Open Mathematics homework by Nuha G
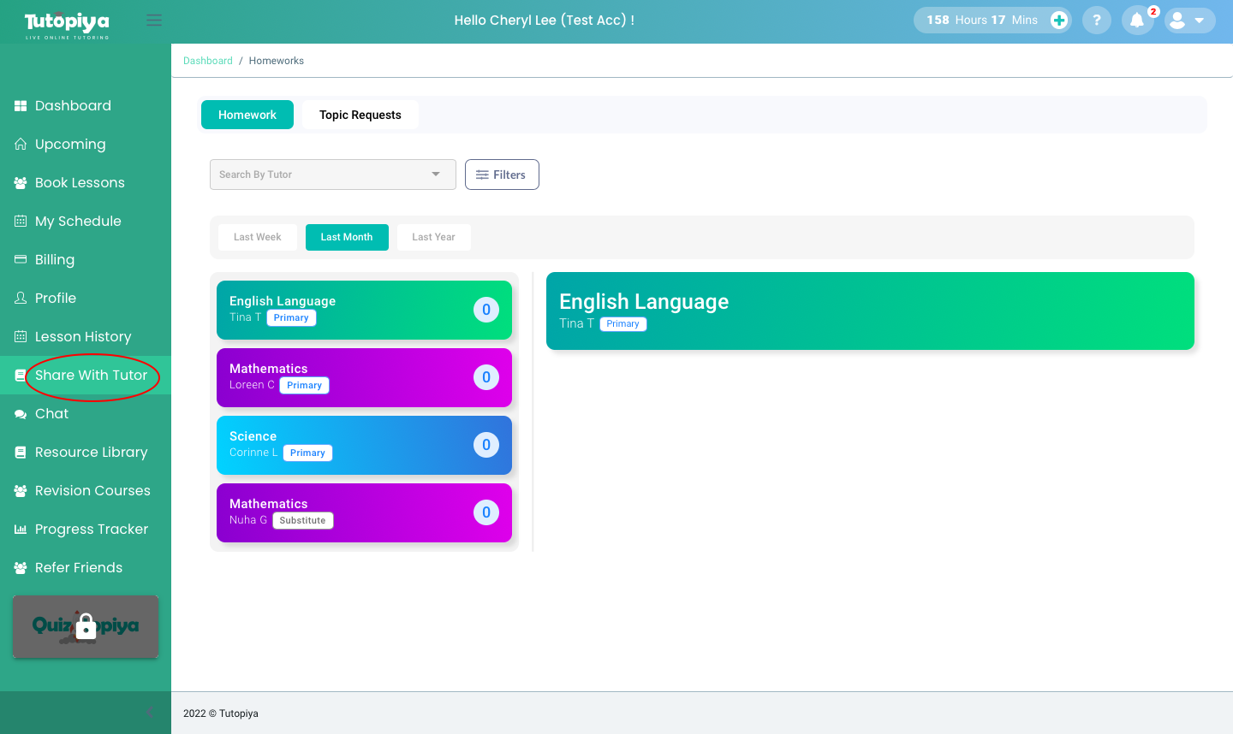The width and height of the screenshot is (1233, 734). pos(364,512)
